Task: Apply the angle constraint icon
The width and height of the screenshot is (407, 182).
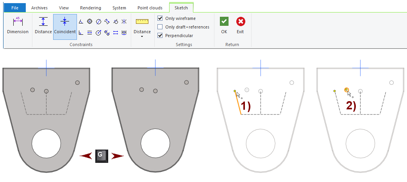Action: tap(81, 22)
